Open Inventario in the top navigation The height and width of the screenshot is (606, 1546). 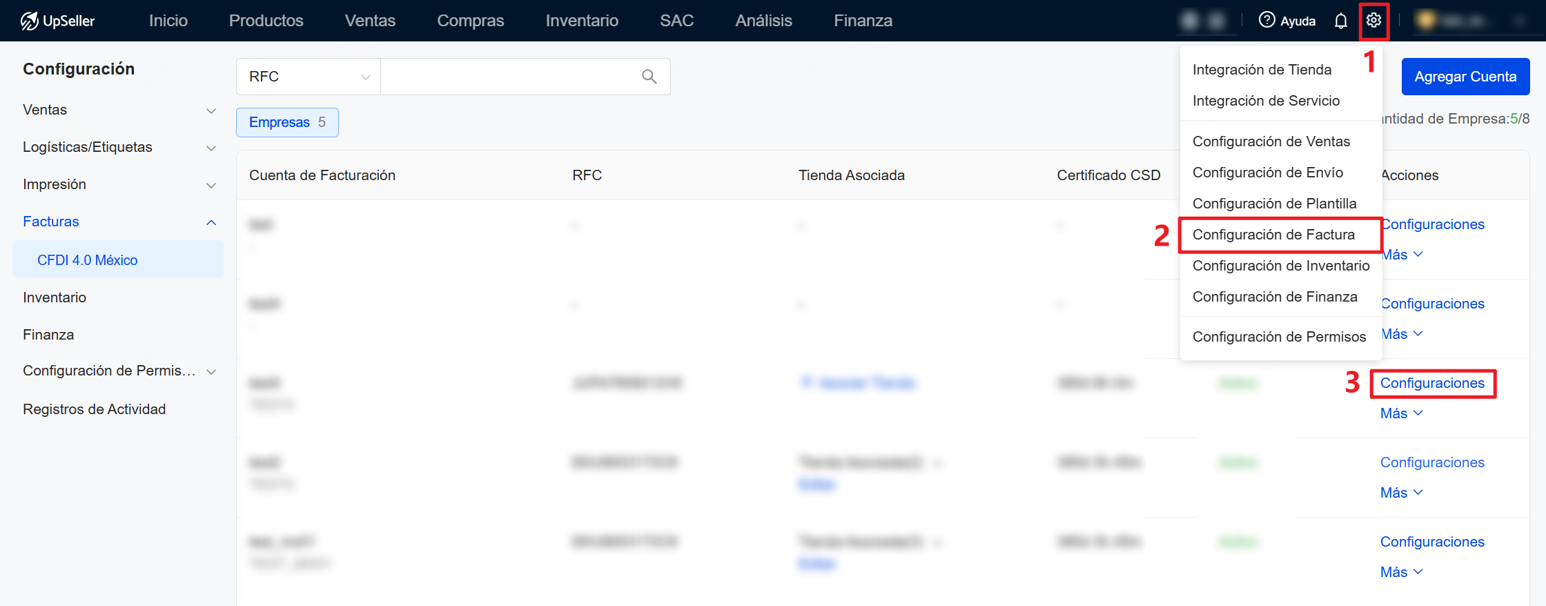581,21
